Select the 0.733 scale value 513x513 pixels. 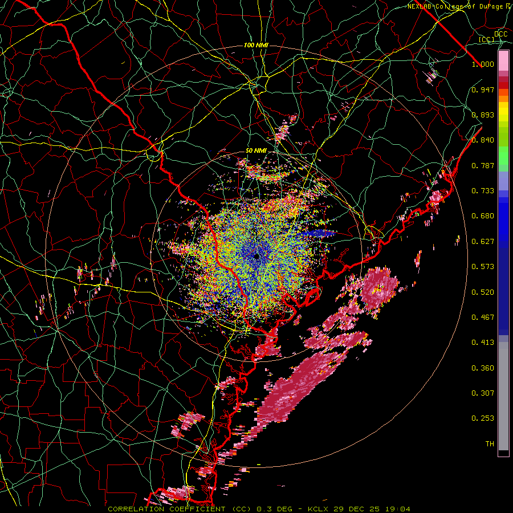pyautogui.click(x=483, y=191)
